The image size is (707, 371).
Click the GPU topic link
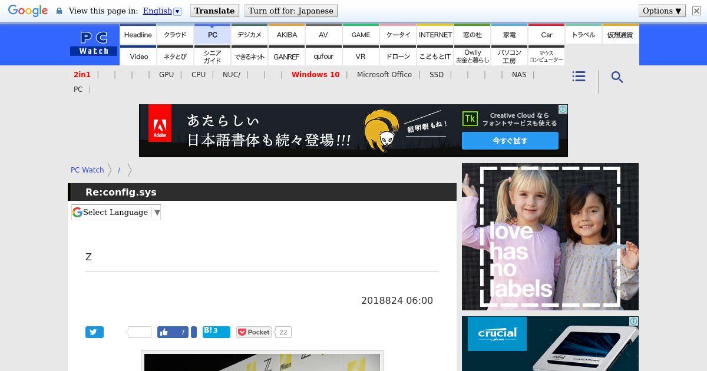click(166, 74)
